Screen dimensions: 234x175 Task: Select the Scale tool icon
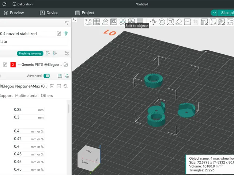point(170,22)
